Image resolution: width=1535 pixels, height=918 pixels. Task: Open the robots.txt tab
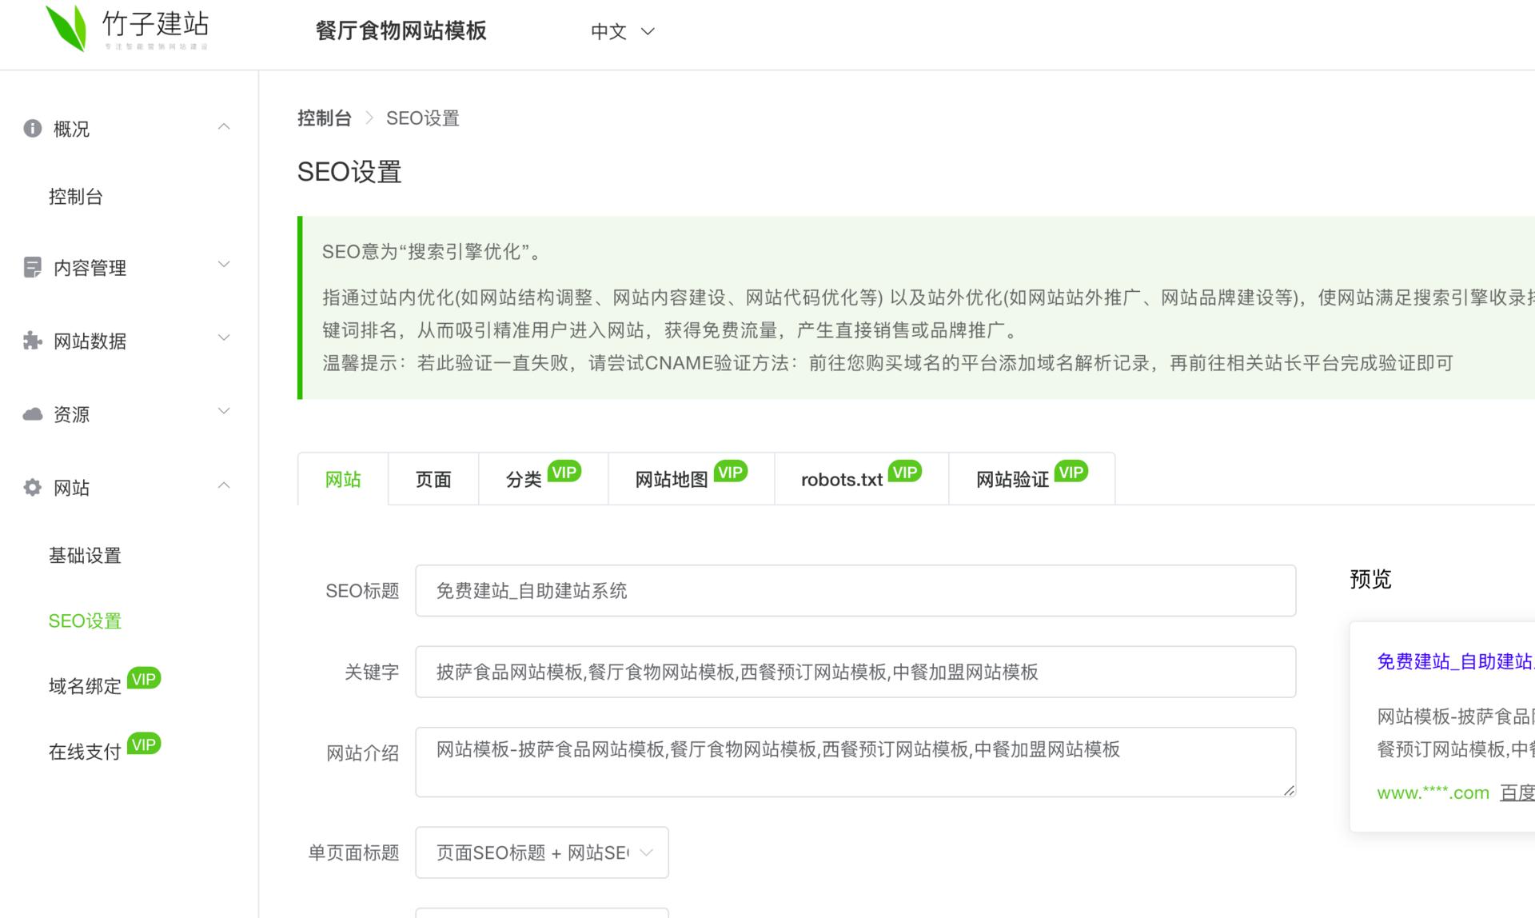840,479
